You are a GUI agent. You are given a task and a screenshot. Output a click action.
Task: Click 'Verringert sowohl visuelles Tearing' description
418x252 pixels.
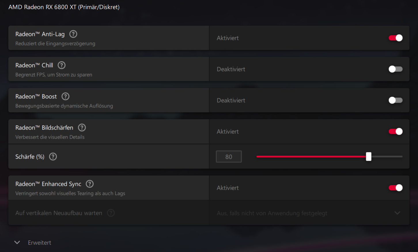(x=70, y=193)
